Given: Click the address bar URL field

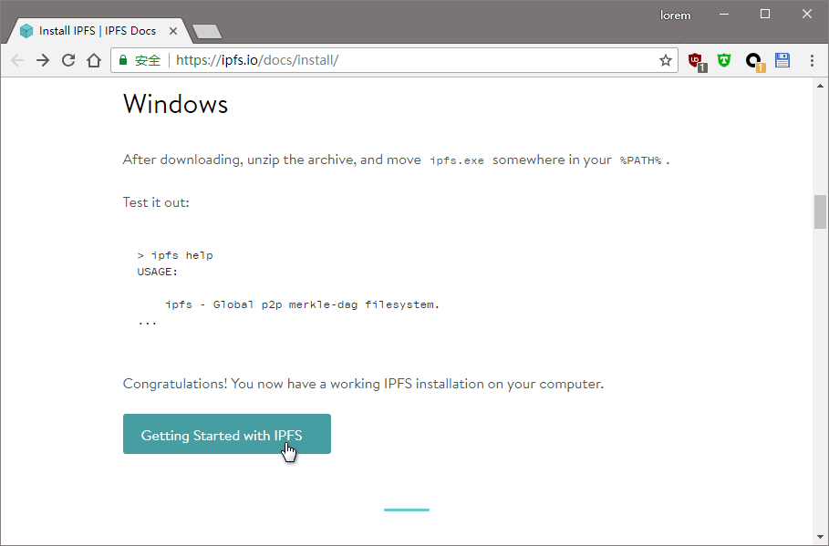Looking at the screenshot, I should (x=394, y=60).
